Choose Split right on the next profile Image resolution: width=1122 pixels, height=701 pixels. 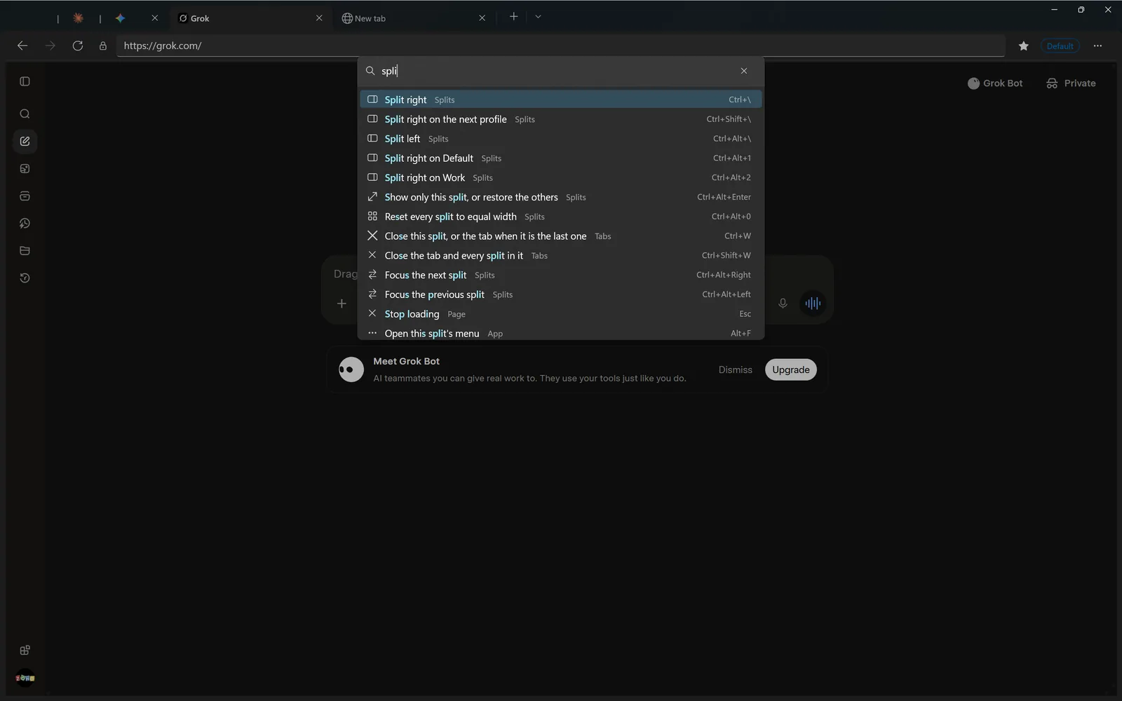click(x=560, y=119)
